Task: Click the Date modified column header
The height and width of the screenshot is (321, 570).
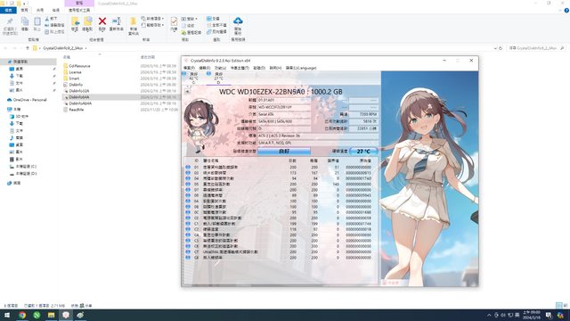Action: tap(148, 57)
